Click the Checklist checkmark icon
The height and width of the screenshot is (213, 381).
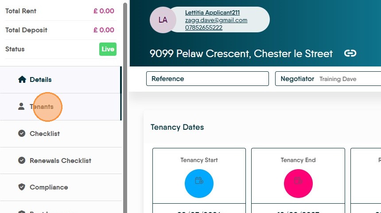tap(21, 133)
